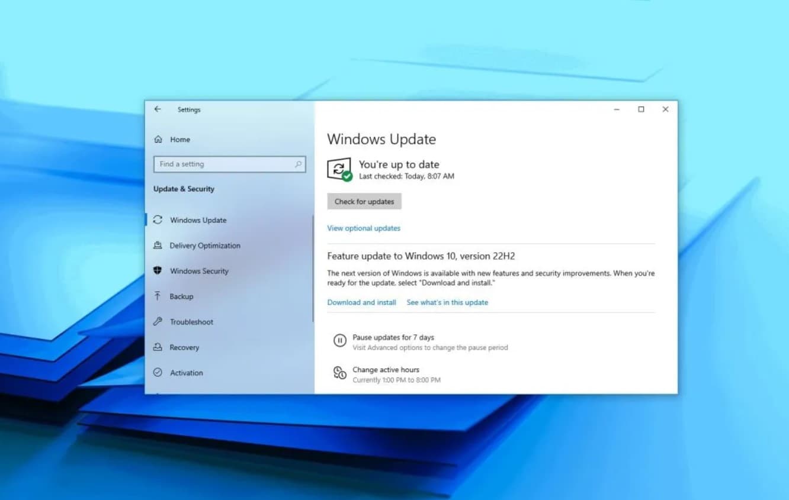The image size is (789, 500).
Task: Click the Activation checkmark circle icon
Action: (158, 373)
